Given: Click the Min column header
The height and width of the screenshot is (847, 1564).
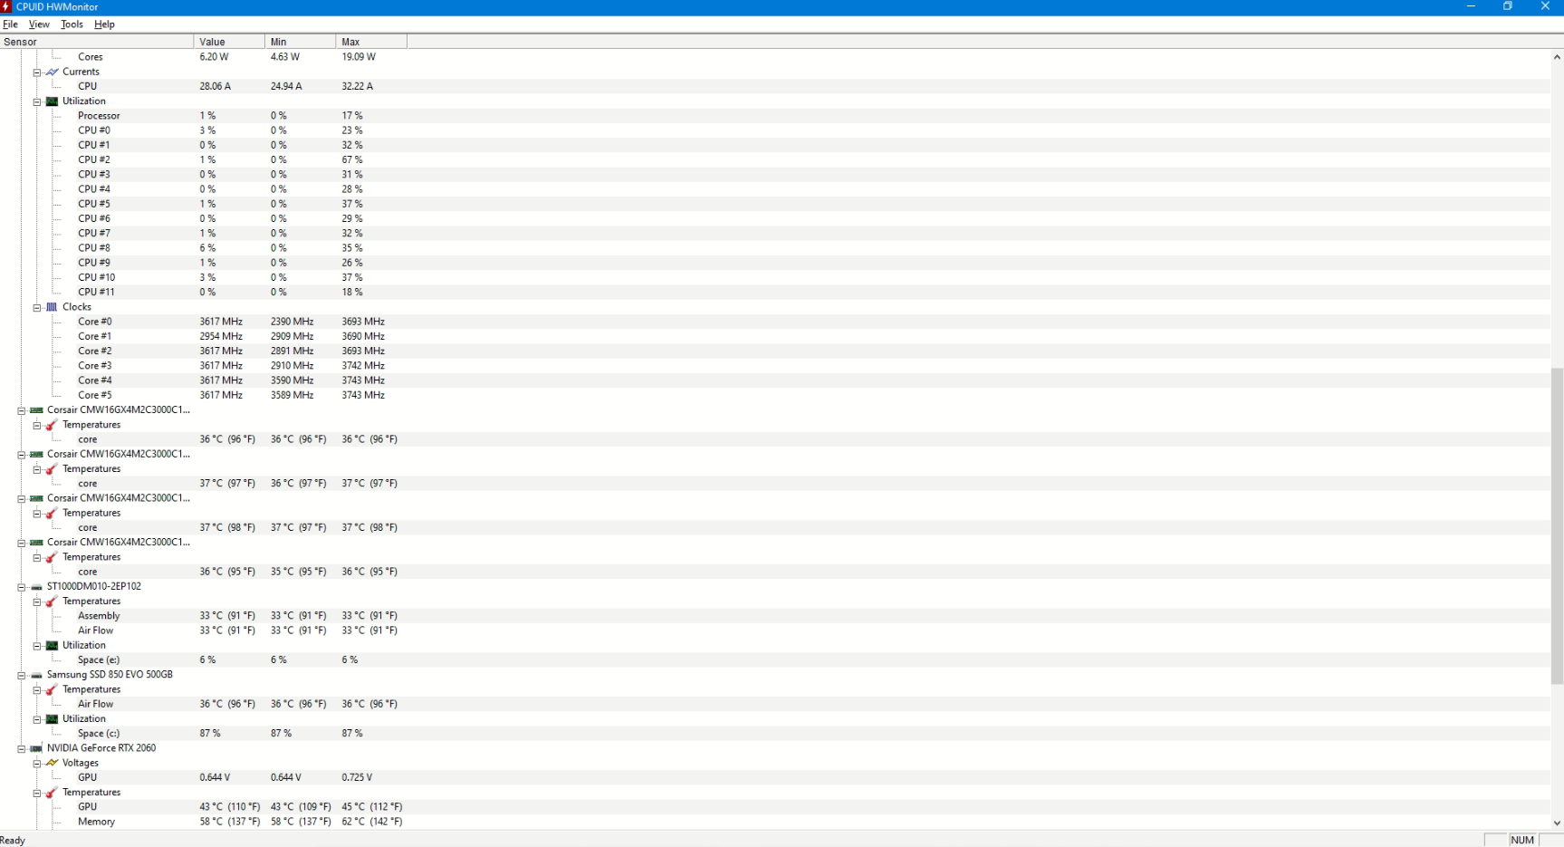Looking at the screenshot, I should [301, 42].
